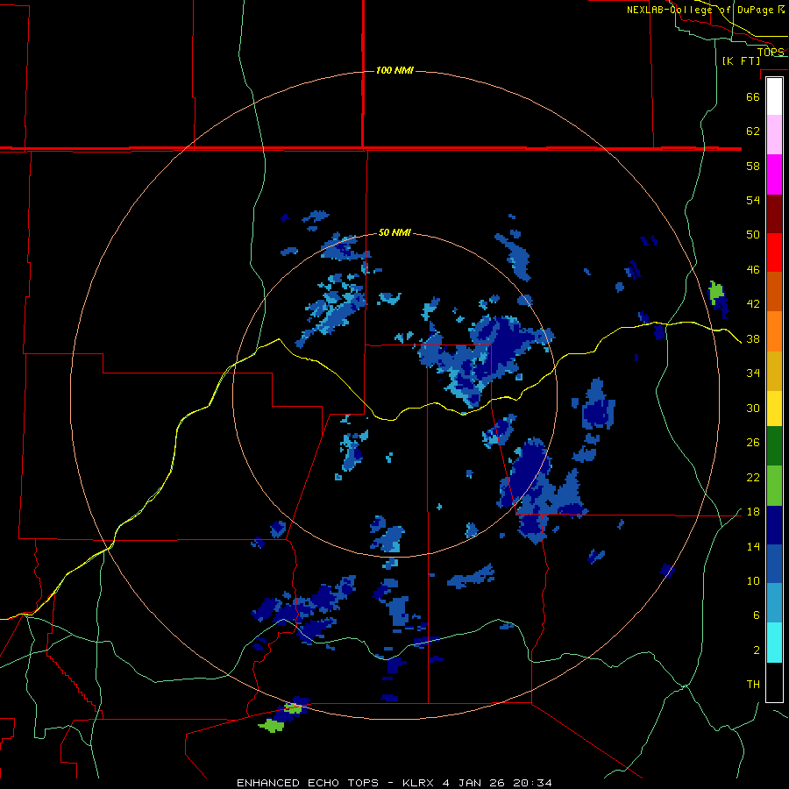Click the legend value "50"
Image resolution: width=789 pixels, height=789 pixels.
tap(753, 235)
